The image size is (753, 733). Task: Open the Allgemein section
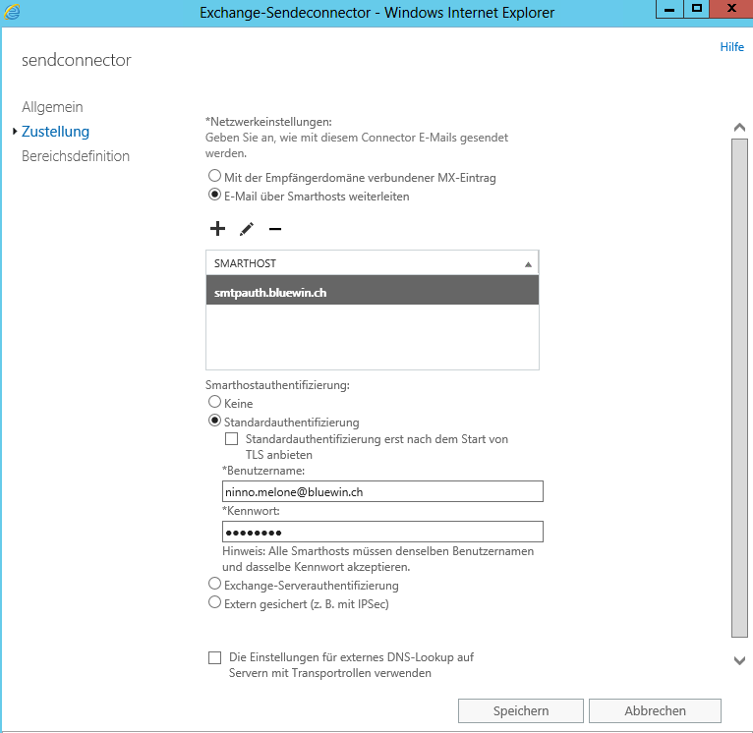52,107
